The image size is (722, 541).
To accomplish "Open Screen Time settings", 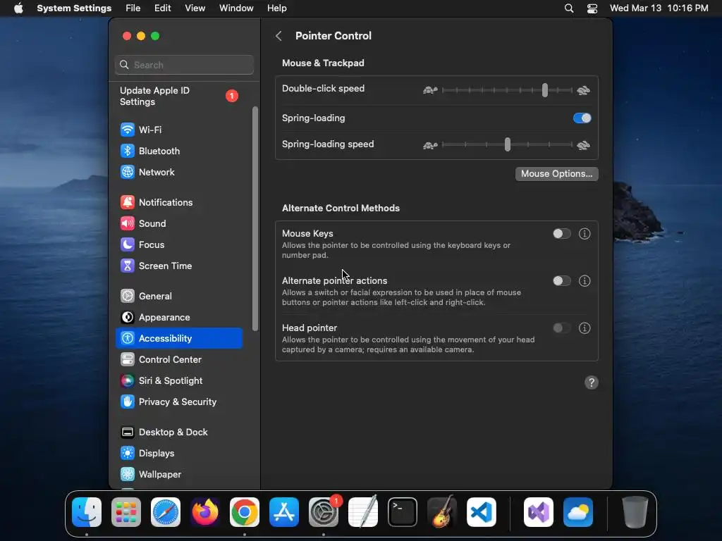I will coord(179,266).
